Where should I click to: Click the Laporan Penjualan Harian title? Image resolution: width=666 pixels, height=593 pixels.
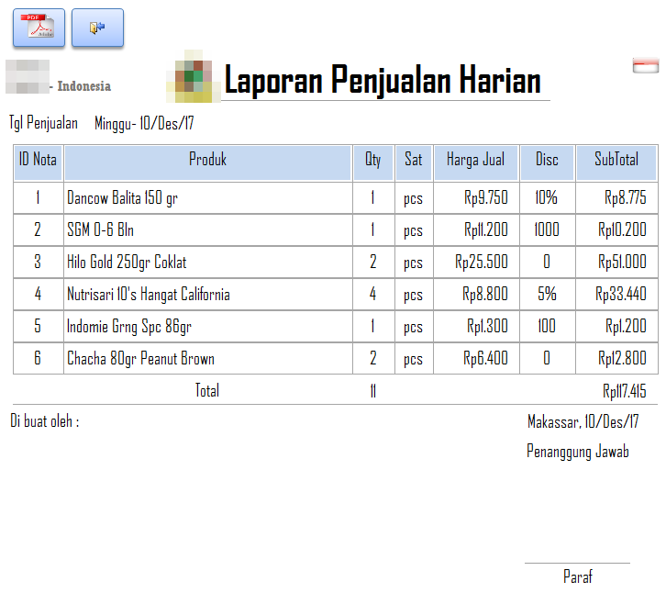383,81
